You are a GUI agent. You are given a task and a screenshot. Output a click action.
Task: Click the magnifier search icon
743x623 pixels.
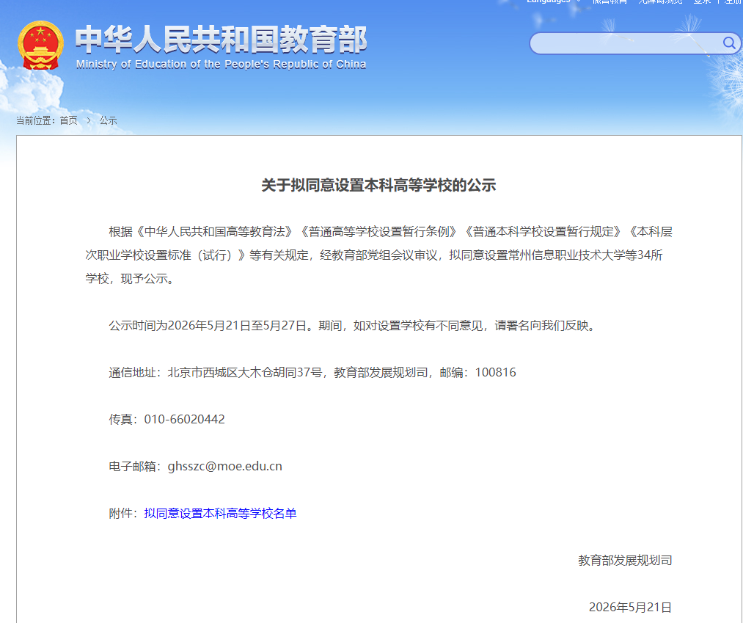point(729,43)
